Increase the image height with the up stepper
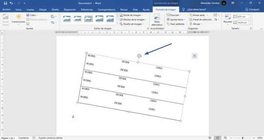 click(249, 16)
